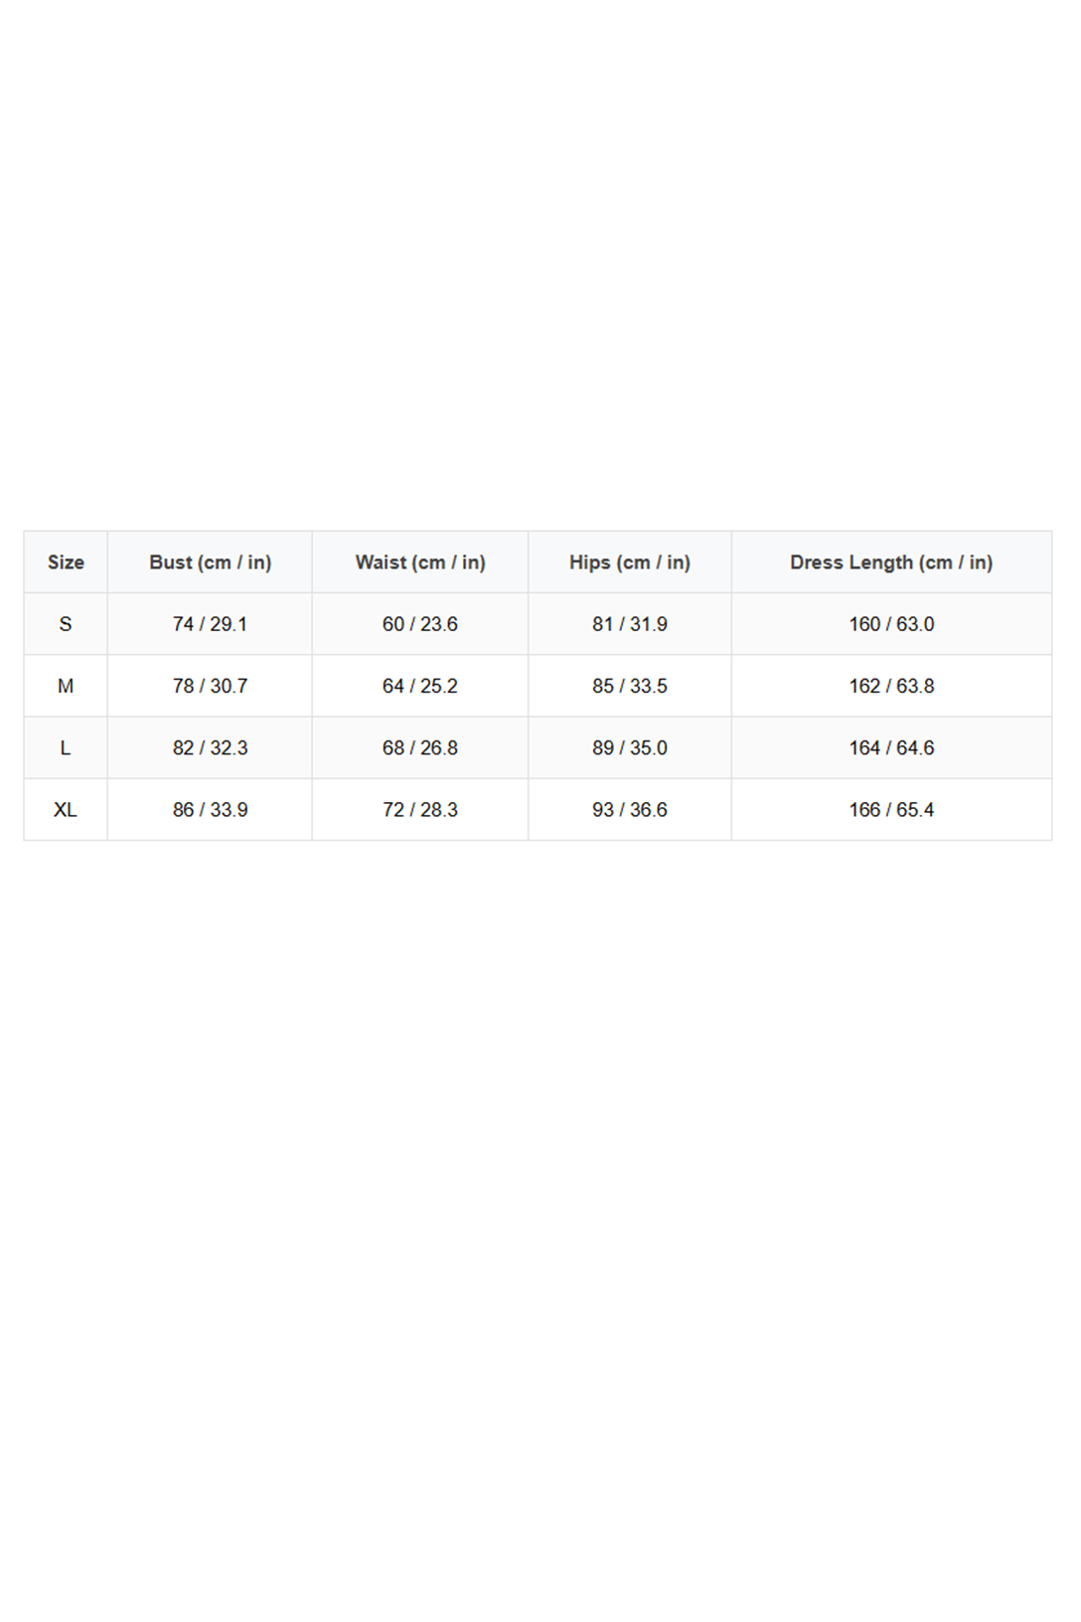This screenshot has width=1081, height=1622.
Task: Select dress length 160 / 63.0
Action: [x=891, y=624]
